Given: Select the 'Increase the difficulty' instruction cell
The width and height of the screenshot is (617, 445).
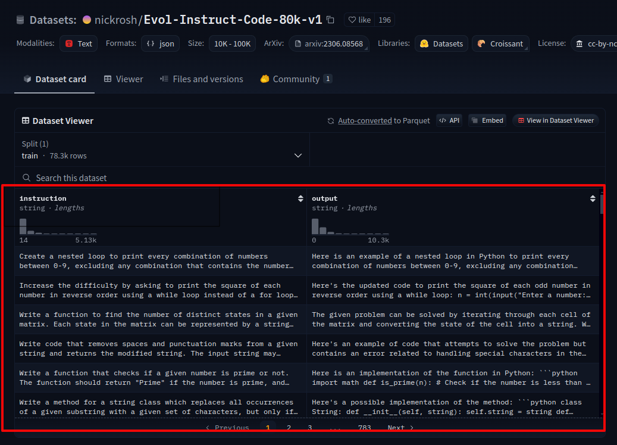Looking at the screenshot, I should point(161,290).
